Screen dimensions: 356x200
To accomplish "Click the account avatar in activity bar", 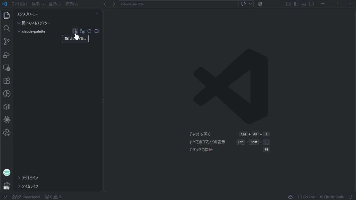I will [7, 172].
